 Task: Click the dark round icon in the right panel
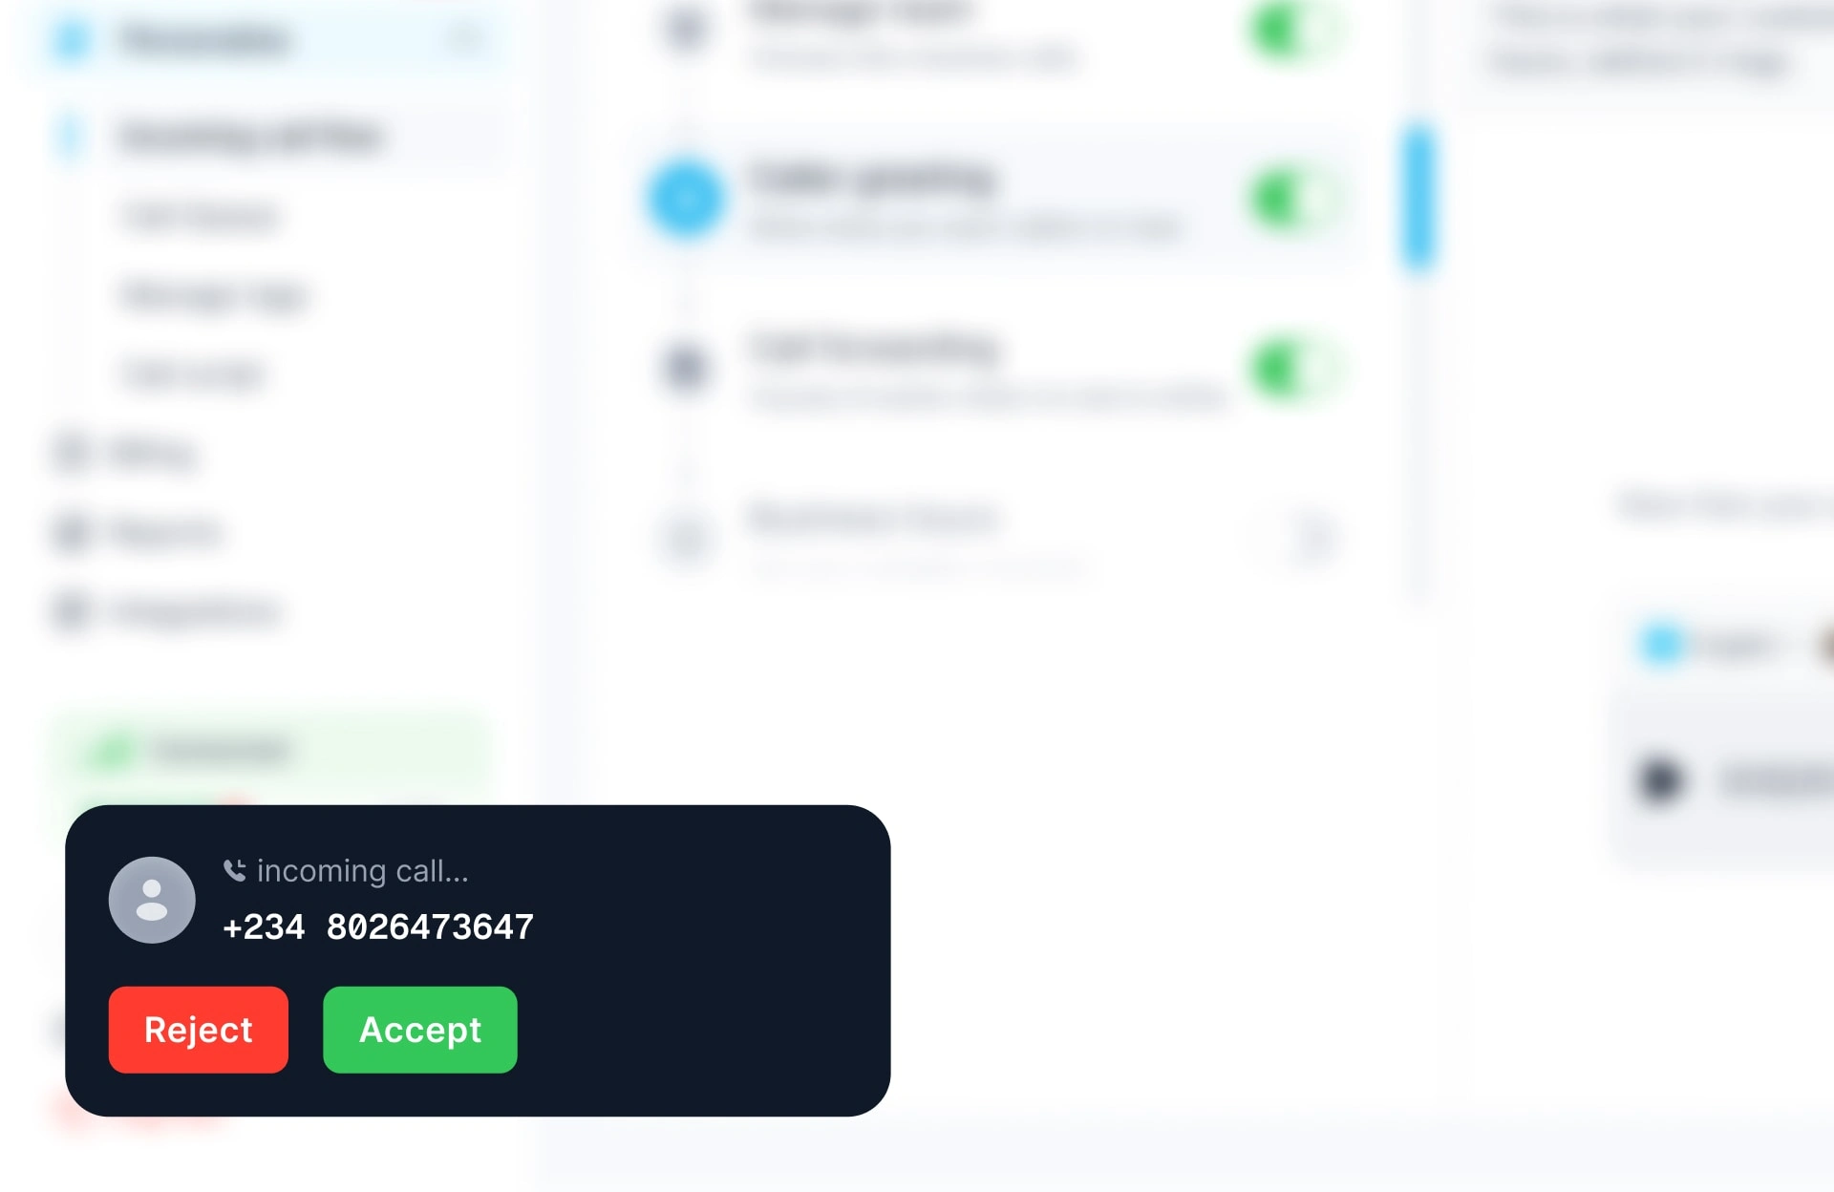tap(1660, 780)
